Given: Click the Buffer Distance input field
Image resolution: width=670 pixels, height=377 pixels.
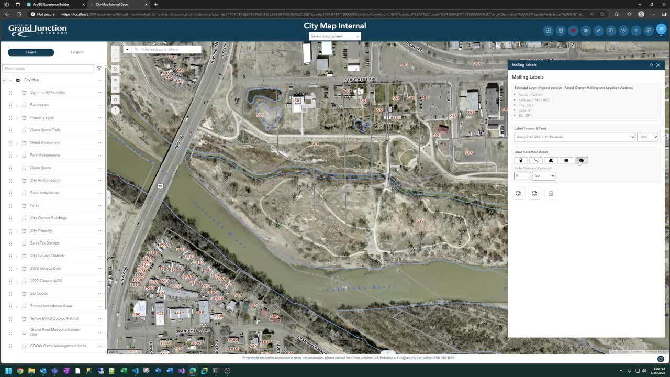Looking at the screenshot, I should click(x=522, y=176).
